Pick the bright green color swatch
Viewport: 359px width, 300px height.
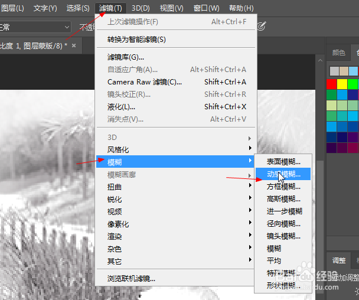[x=353, y=84]
